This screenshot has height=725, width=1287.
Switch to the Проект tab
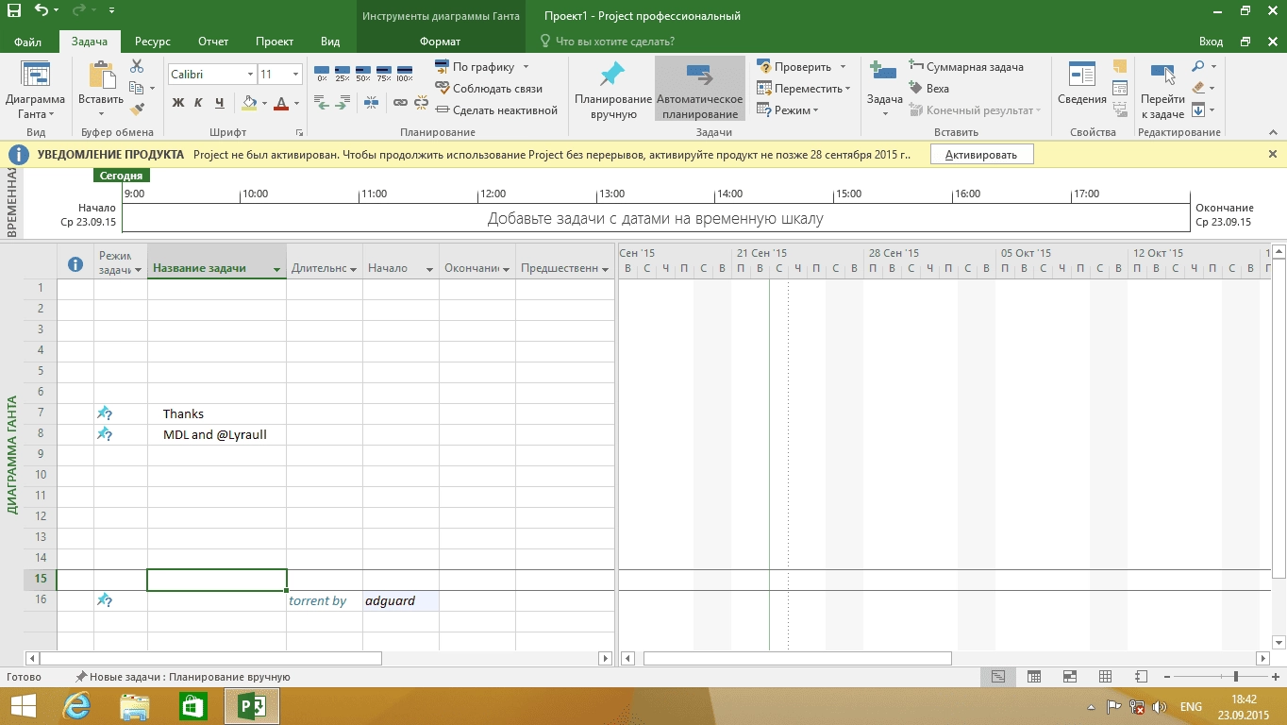click(275, 42)
